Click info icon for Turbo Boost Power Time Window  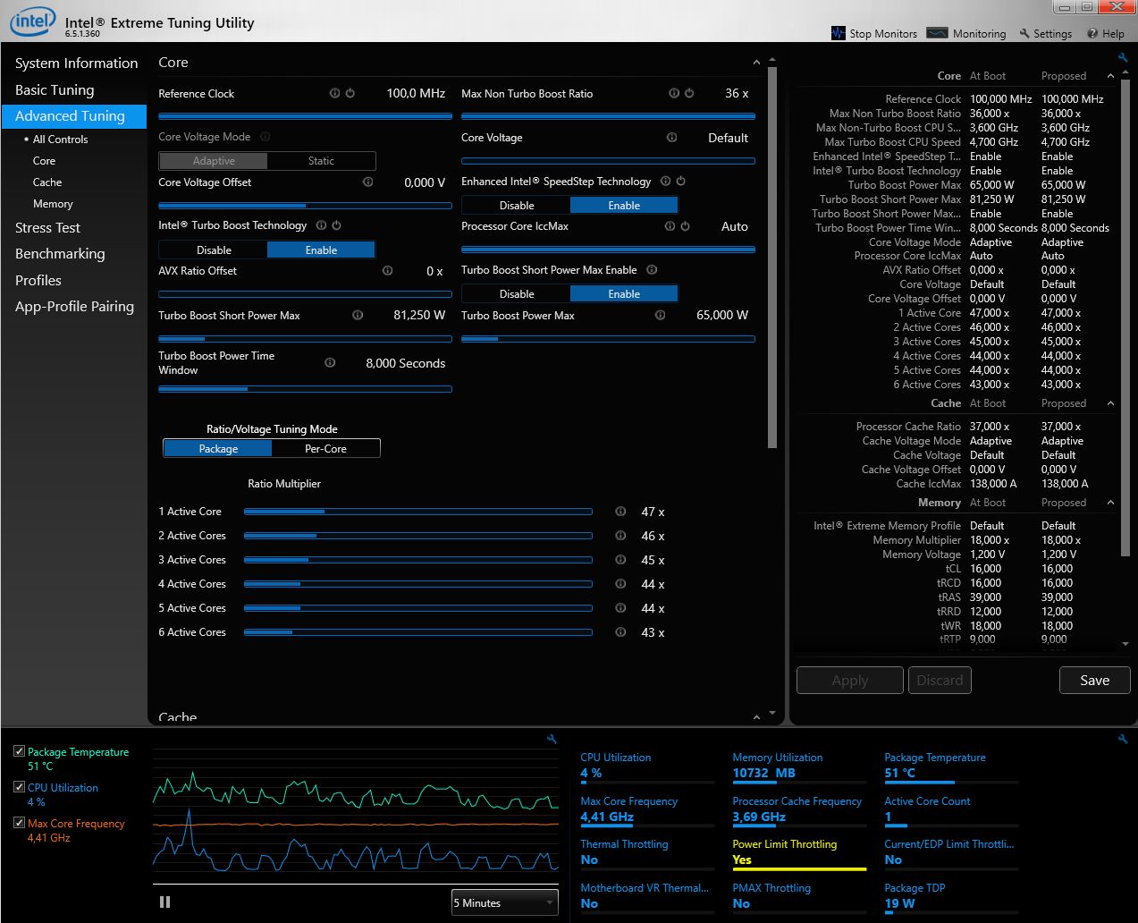click(x=330, y=362)
